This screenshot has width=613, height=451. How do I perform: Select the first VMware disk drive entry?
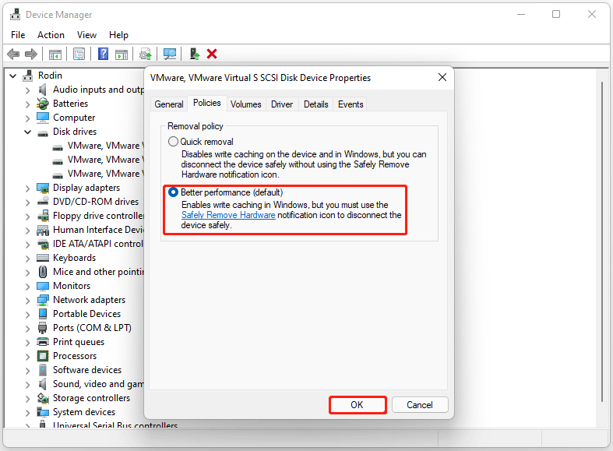pyautogui.click(x=98, y=146)
